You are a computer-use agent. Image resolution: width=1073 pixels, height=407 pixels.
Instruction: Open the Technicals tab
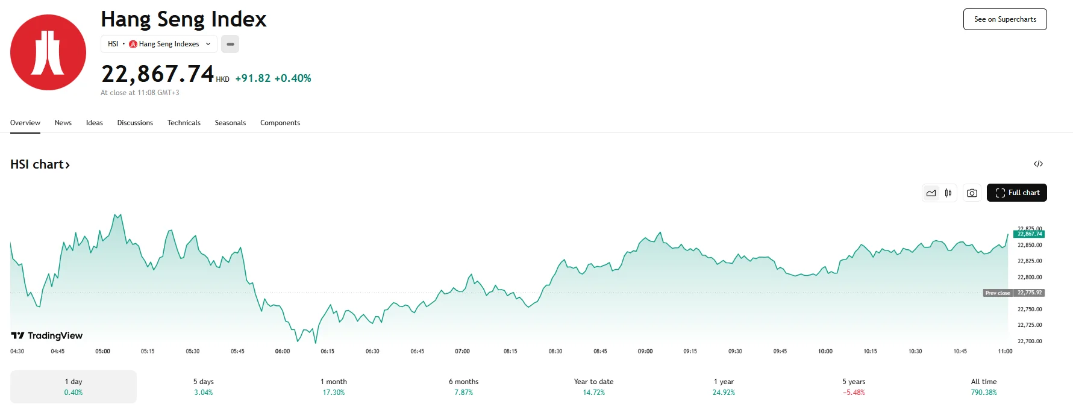pos(184,123)
